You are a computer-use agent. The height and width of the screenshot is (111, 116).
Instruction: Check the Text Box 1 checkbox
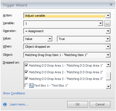[26, 85]
